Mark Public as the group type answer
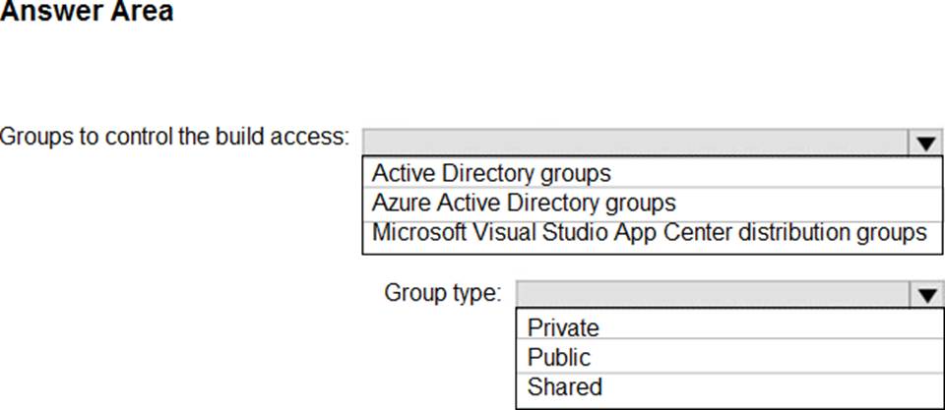The height and width of the screenshot is (410, 945). (559, 357)
